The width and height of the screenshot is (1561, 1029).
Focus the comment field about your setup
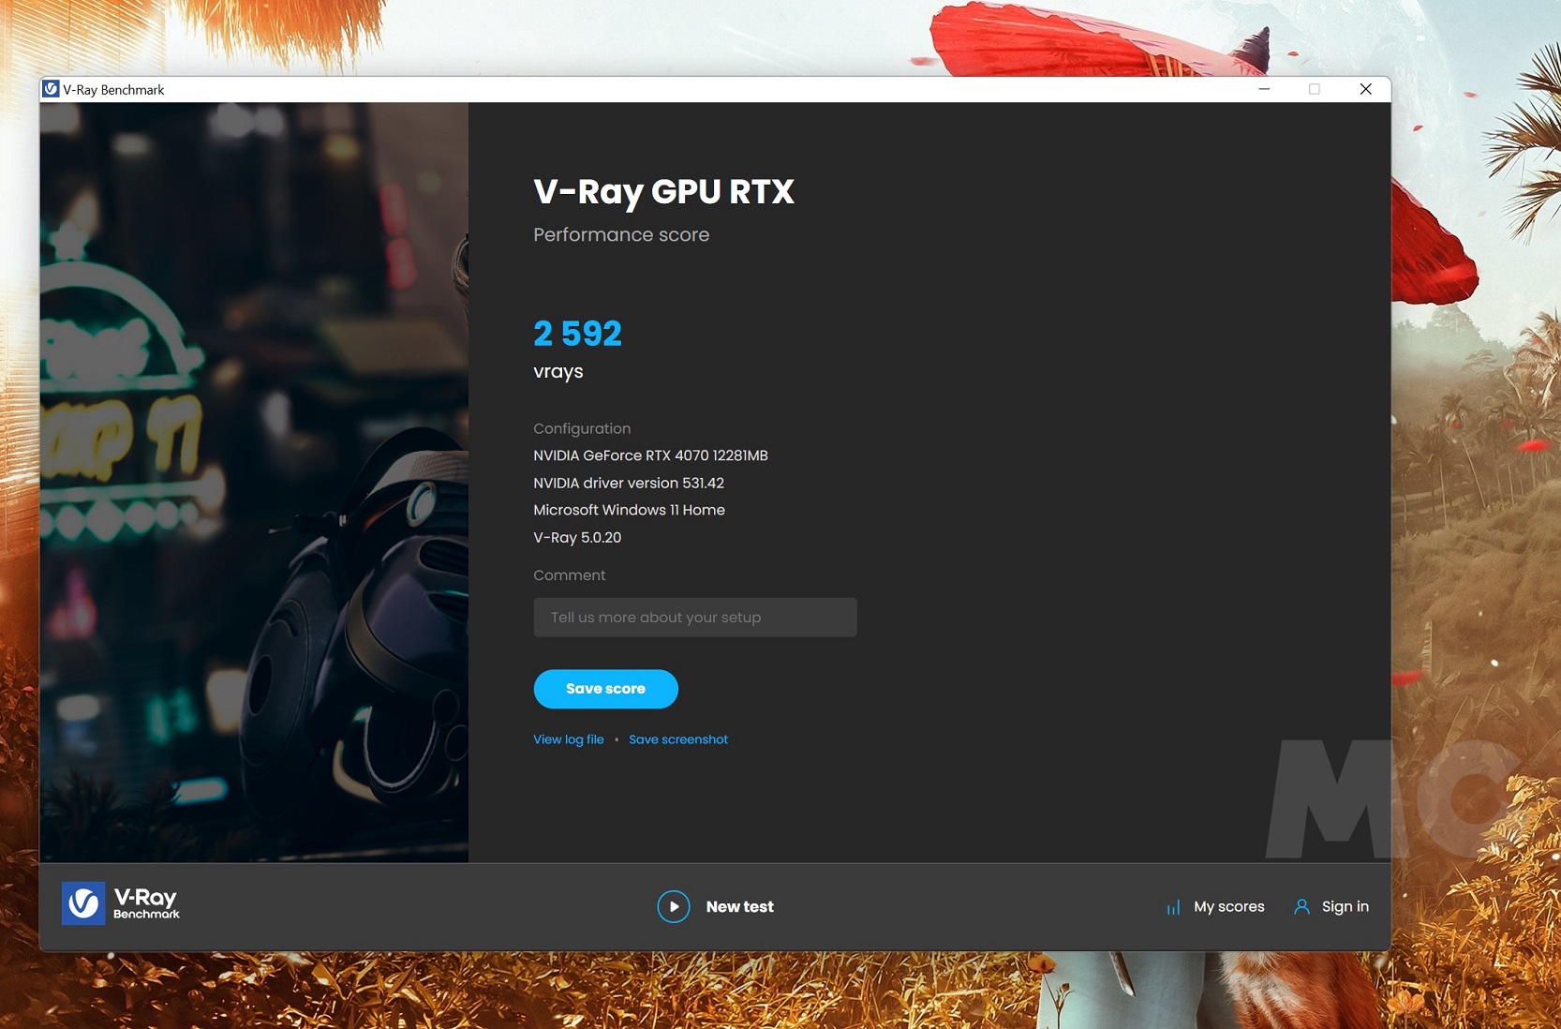694,618
